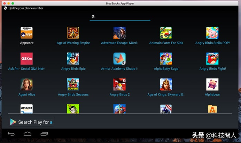241x143 pixels.
Task: Click 'Armor Academy Shape' label
Action: click(119, 69)
